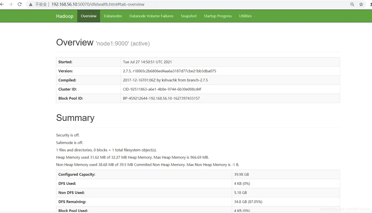Viewport: 372px width, 213px height.
Task: Select the Cluster ID value CID-92511863
Action: point(162,89)
